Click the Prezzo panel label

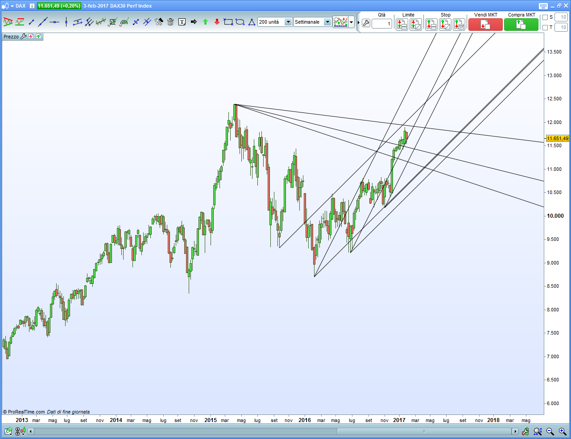point(11,37)
